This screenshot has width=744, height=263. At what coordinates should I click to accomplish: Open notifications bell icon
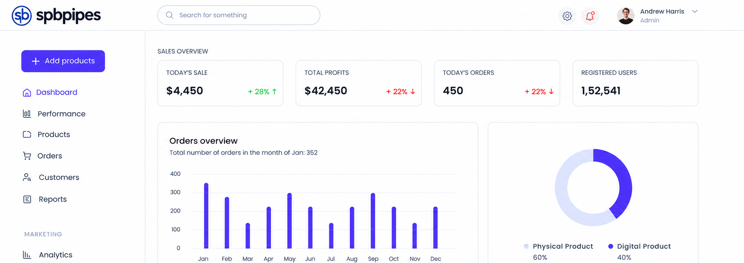point(590,16)
